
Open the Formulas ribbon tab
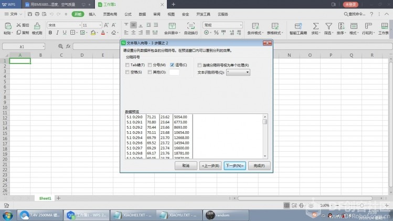128,14
